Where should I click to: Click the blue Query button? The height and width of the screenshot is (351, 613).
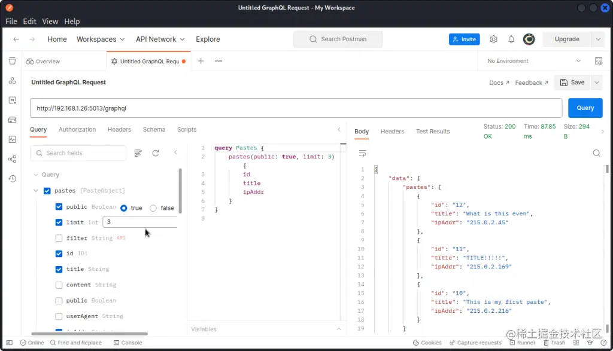coord(585,108)
